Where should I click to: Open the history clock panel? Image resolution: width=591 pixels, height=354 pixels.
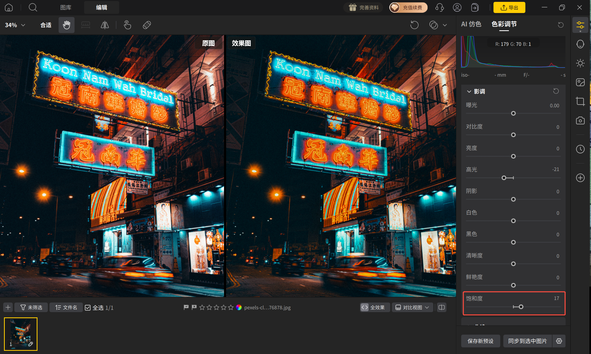pyautogui.click(x=580, y=149)
